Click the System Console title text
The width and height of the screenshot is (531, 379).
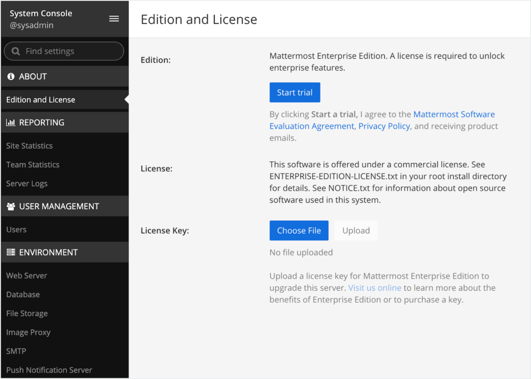click(41, 13)
